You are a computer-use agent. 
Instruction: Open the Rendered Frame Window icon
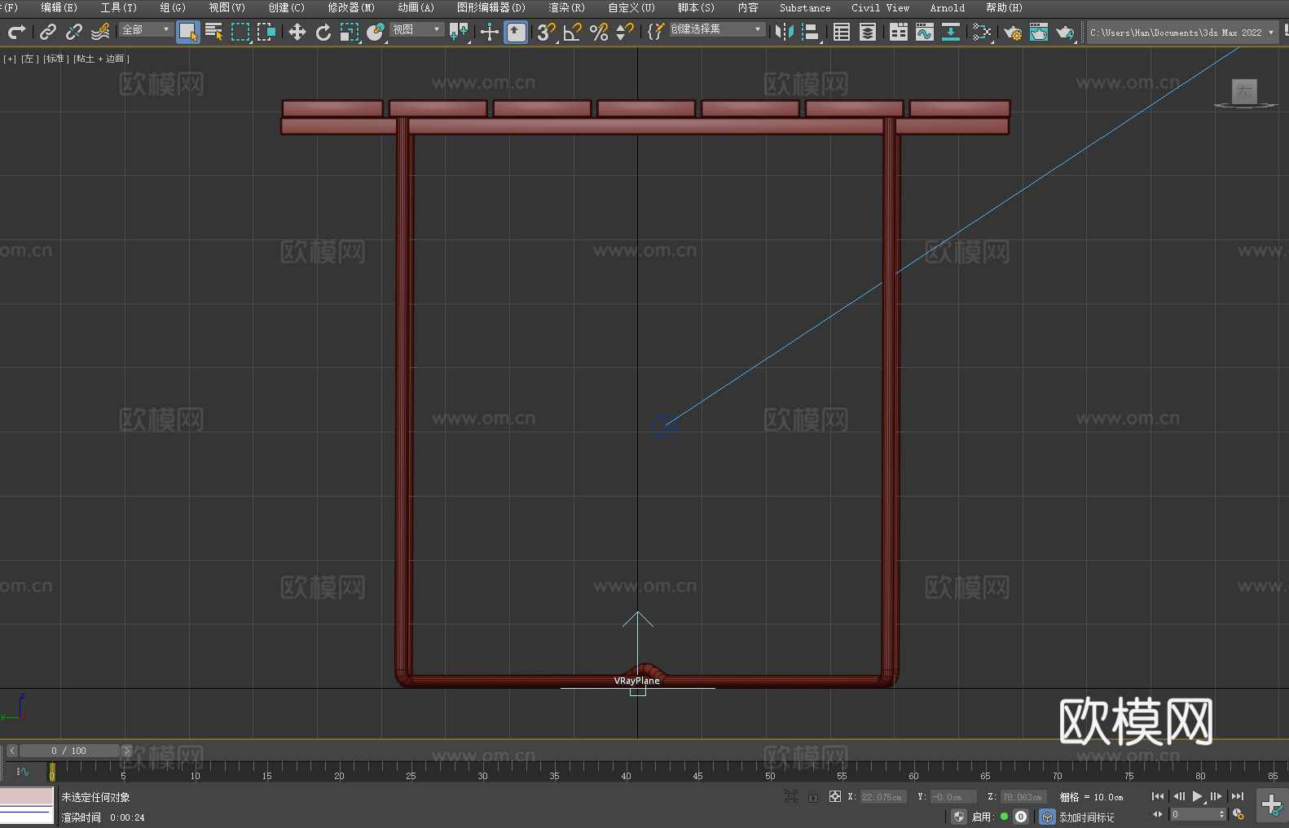tap(1039, 32)
